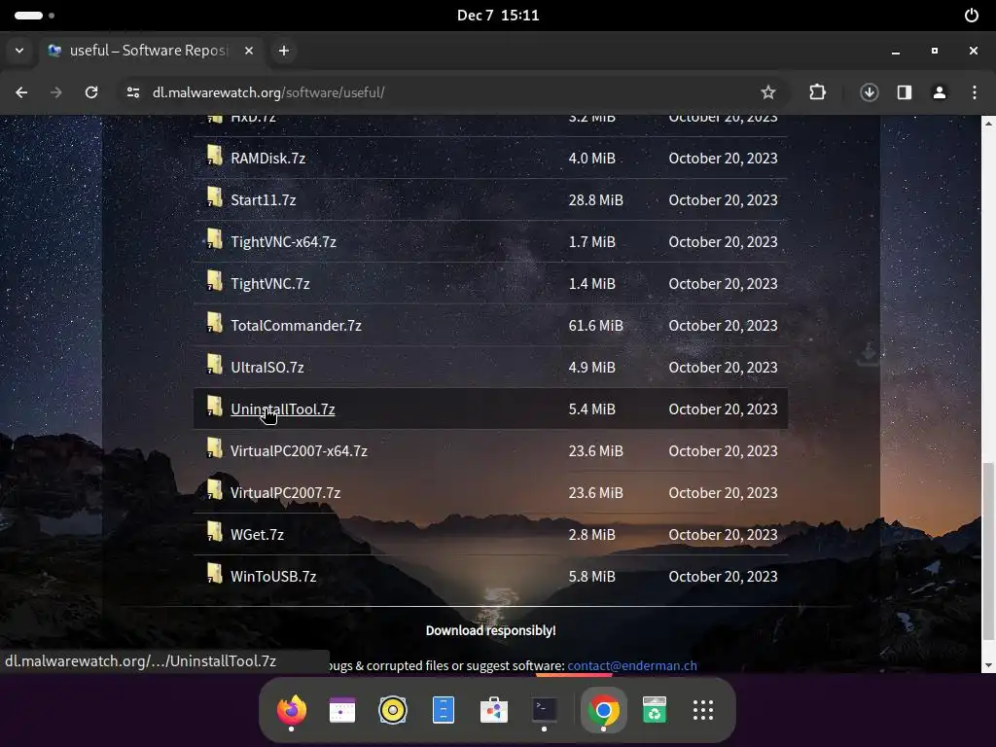Click the scrollbar up arrow
Image resolution: width=996 pixels, height=747 pixels.
click(x=988, y=124)
